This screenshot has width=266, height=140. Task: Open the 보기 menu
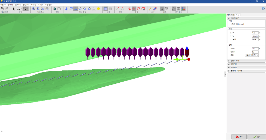[33, 5]
